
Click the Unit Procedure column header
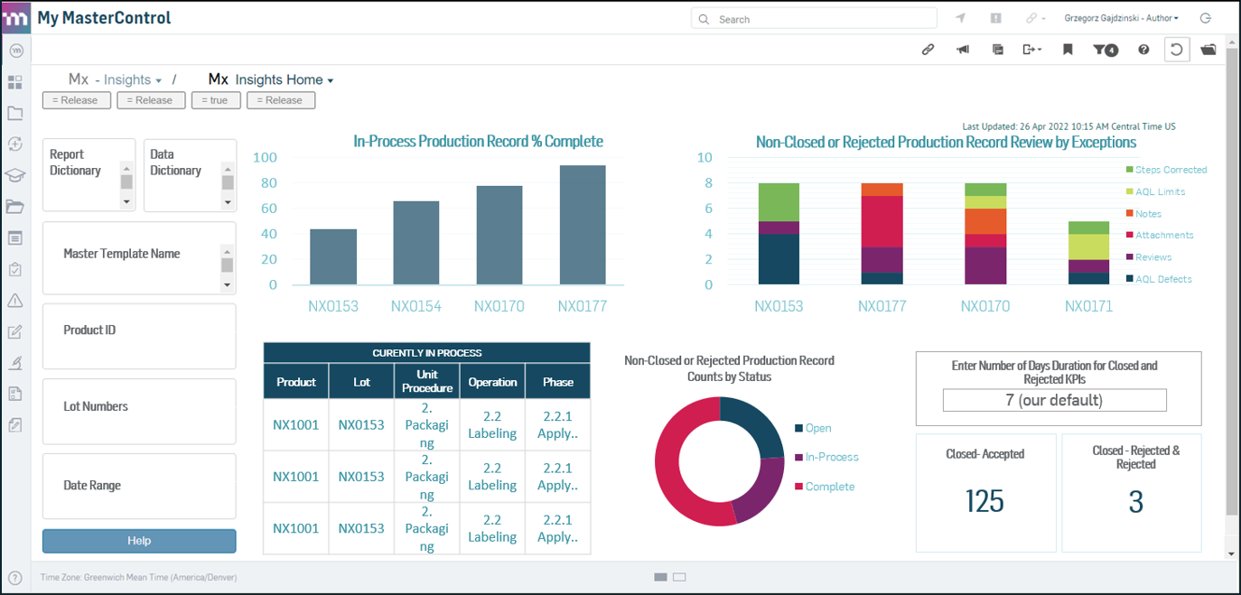[x=427, y=381]
